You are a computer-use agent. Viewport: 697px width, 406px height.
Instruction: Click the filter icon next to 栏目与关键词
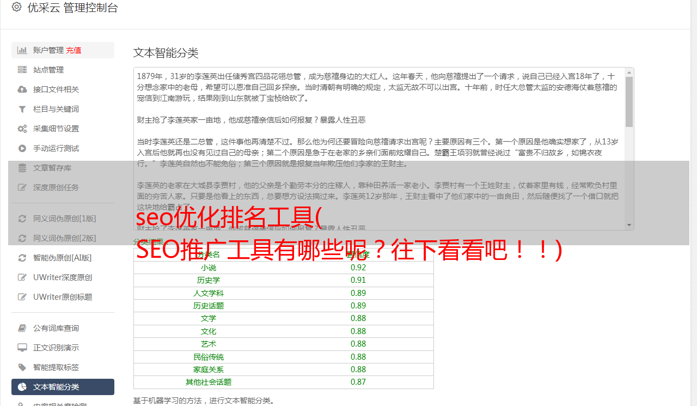pyautogui.click(x=22, y=109)
